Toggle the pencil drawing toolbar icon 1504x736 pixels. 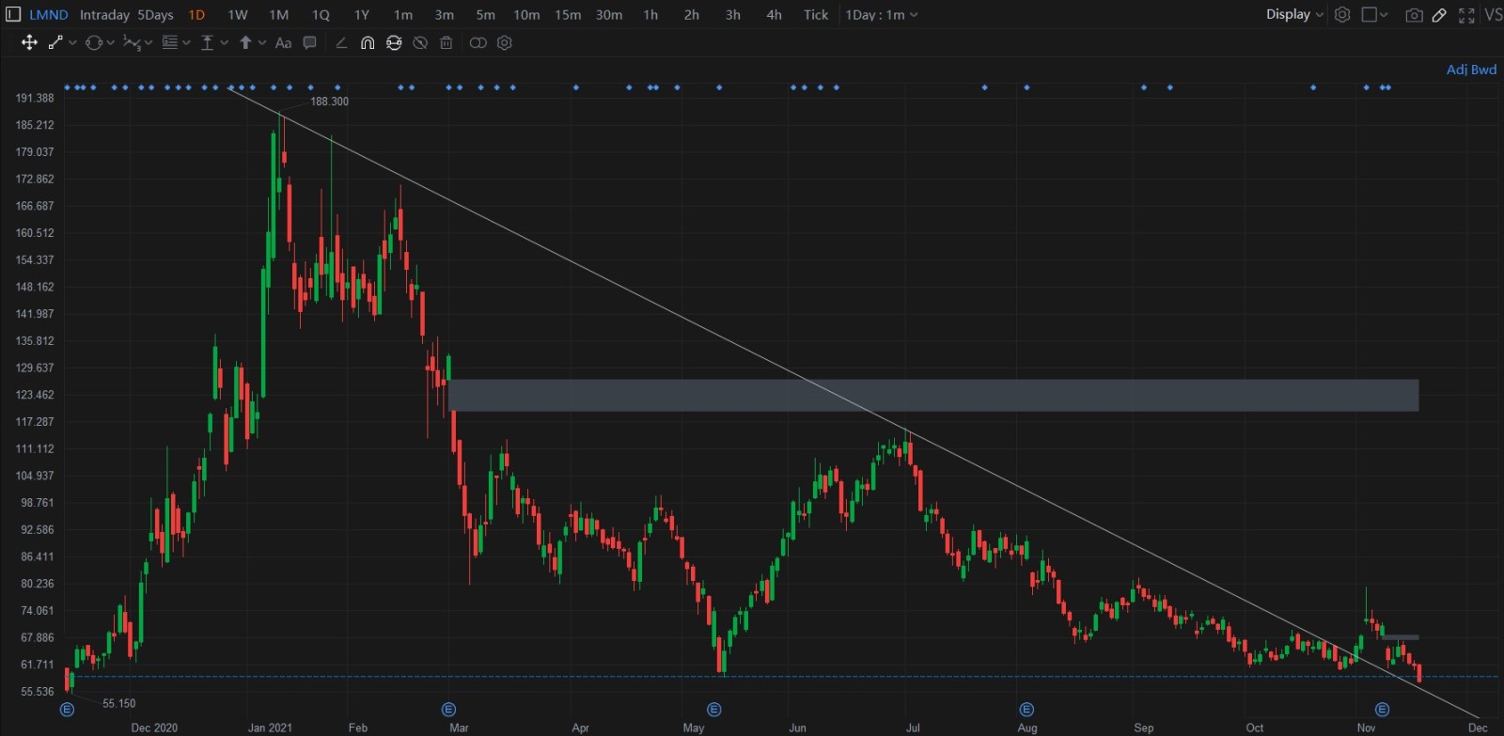coord(1439,15)
